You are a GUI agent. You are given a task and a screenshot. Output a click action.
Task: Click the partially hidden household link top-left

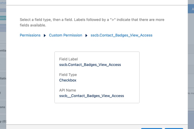click(x=3, y=3)
